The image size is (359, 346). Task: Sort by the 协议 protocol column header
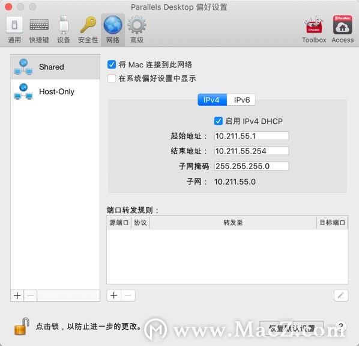coord(140,223)
